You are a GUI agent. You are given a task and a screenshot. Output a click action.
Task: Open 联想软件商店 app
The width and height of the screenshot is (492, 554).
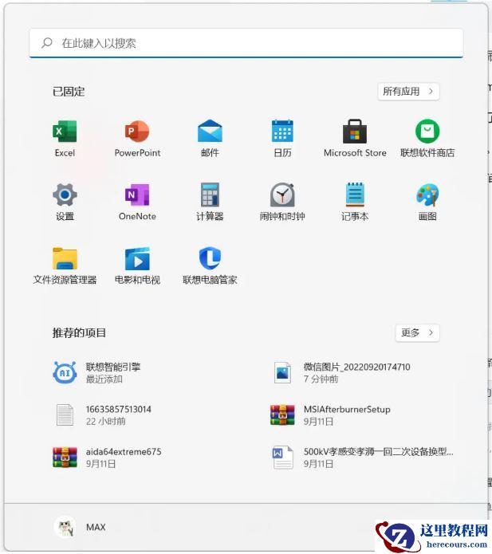point(427,139)
